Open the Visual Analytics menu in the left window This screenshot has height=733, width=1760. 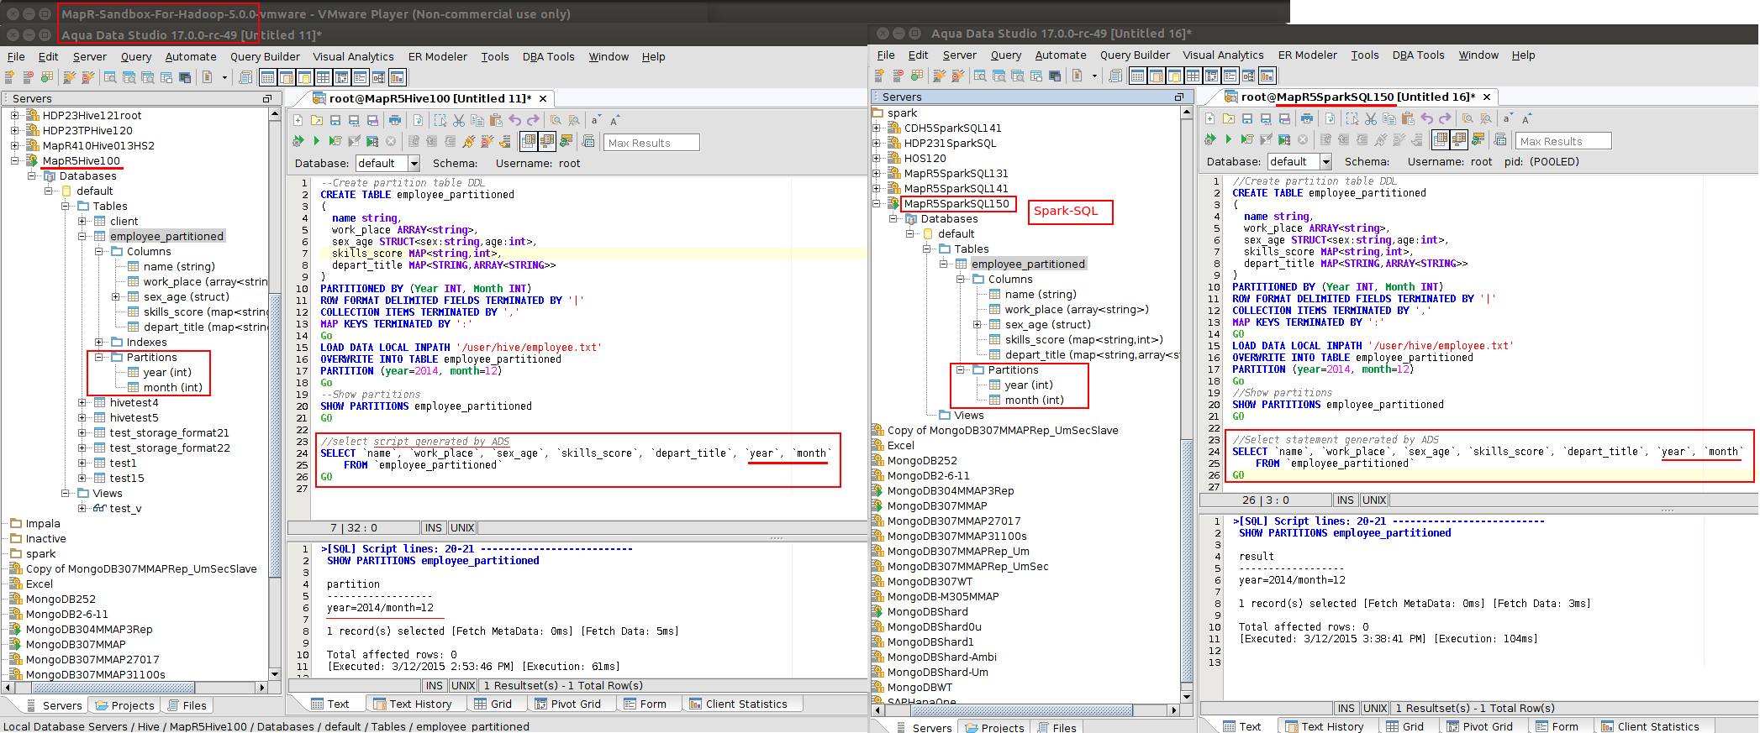tap(353, 56)
